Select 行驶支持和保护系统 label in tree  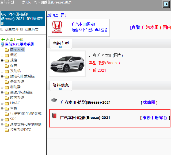coord(26,114)
